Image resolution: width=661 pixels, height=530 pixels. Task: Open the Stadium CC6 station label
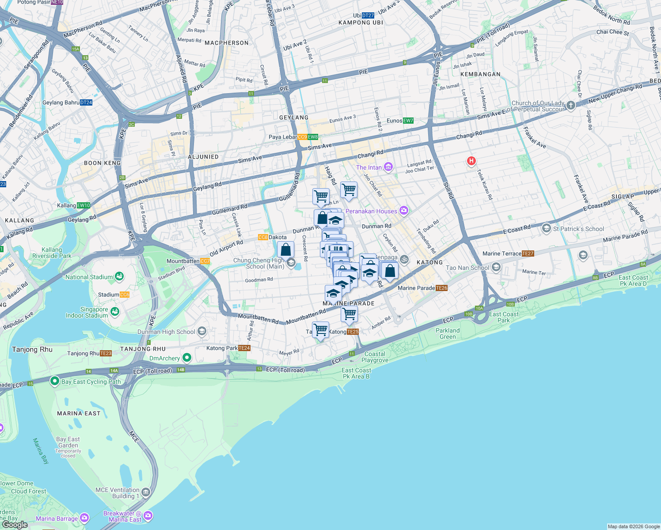(x=114, y=295)
